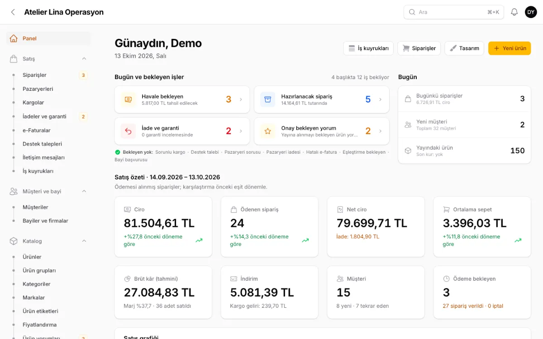
Task: Click the Onay bekleyen yorum star icon
Action: (267, 131)
